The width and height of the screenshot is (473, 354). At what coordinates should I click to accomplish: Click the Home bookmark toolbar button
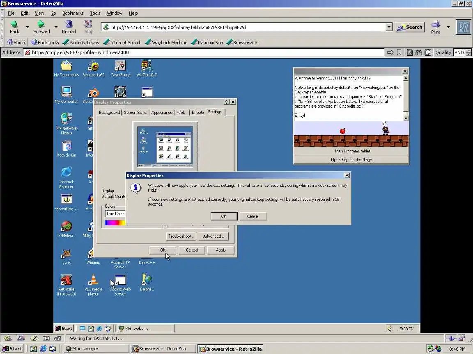coord(16,43)
